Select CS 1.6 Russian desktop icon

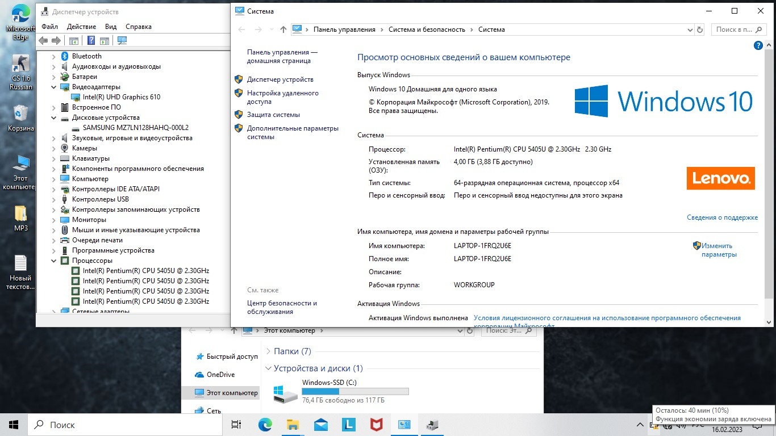[20, 73]
